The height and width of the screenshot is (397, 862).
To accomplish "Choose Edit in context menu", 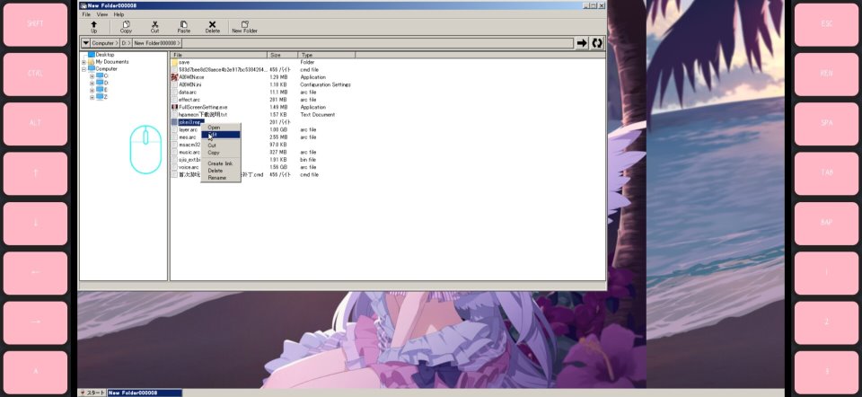I will pyautogui.click(x=221, y=135).
